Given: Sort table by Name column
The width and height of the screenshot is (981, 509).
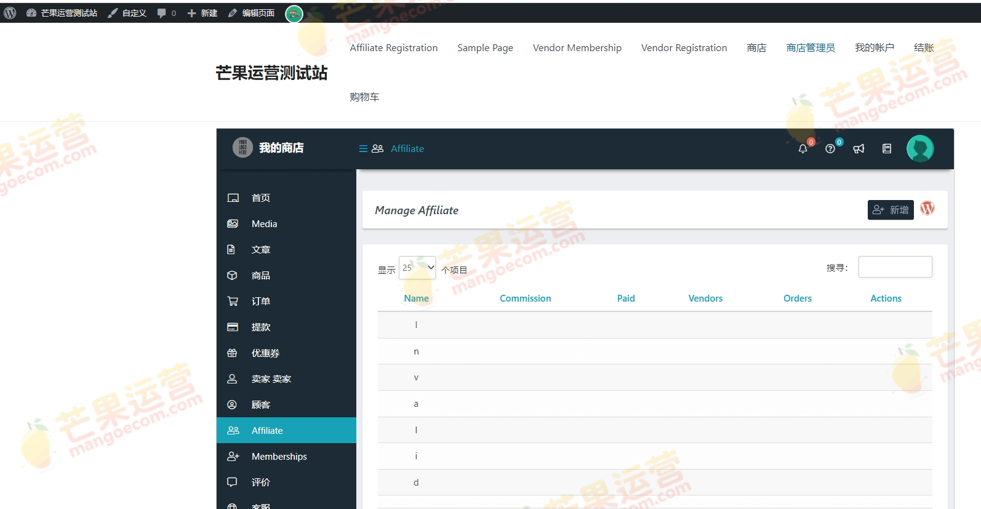Looking at the screenshot, I should pos(417,299).
